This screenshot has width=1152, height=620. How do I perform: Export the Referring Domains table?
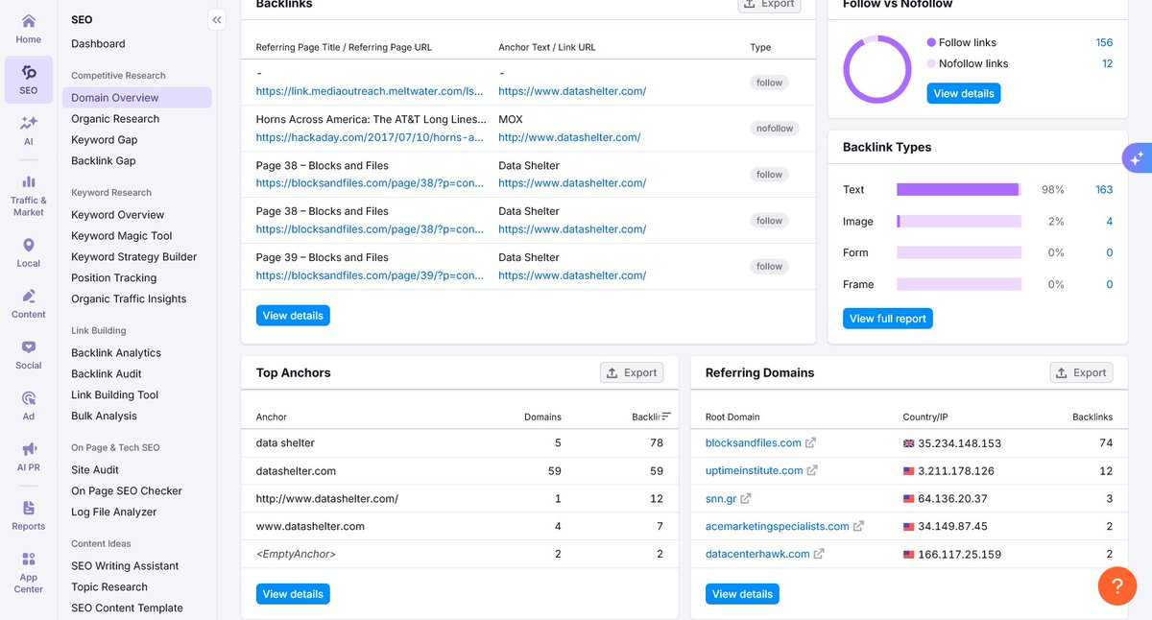tap(1081, 372)
